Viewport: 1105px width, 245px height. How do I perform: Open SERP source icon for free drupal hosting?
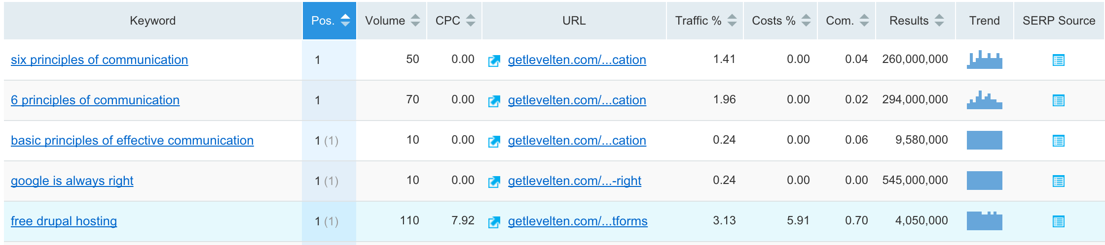coord(1058,221)
